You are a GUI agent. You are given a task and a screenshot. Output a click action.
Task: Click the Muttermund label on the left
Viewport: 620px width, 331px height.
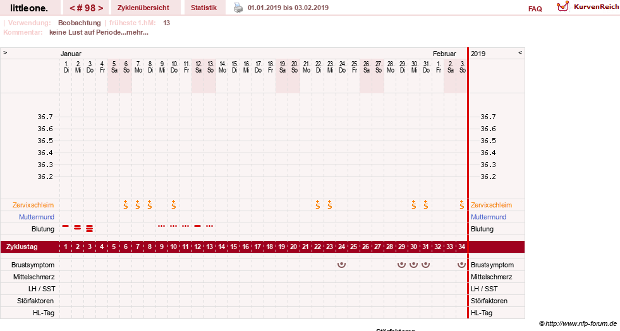pos(37,217)
